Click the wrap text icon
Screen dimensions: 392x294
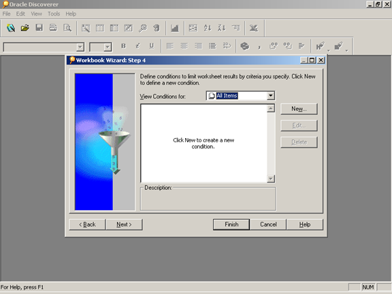[x=227, y=46]
